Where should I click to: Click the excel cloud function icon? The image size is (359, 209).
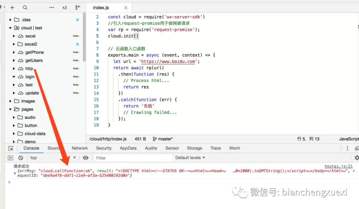tap(21, 36)
